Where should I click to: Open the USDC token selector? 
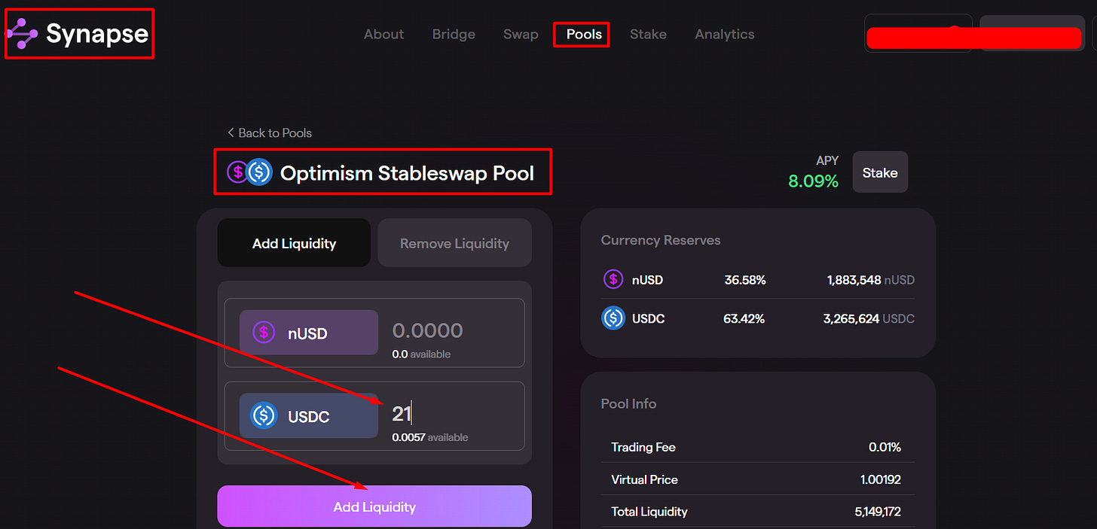[309, 415]
